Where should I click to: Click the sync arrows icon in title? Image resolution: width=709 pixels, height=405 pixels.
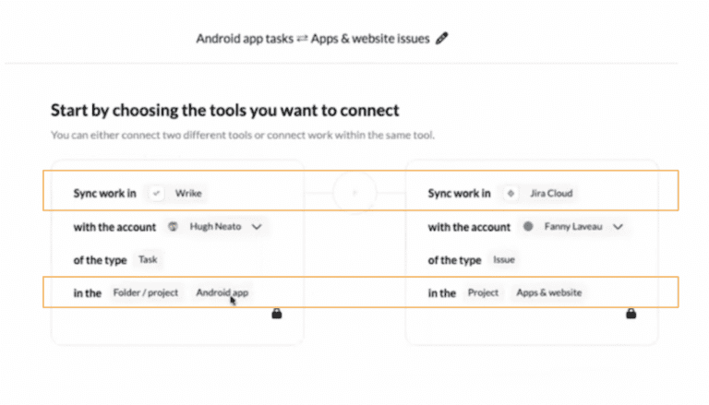pyautogui.click(x=302, y=39)
